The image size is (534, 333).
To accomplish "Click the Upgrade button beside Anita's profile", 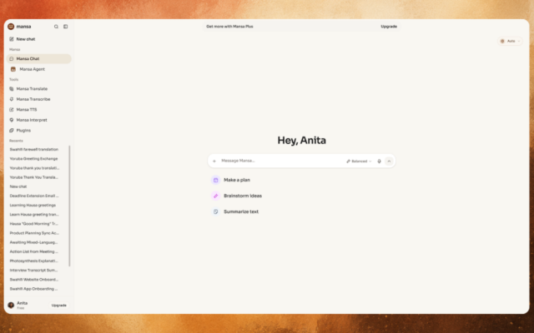I will tap(59, 306).
